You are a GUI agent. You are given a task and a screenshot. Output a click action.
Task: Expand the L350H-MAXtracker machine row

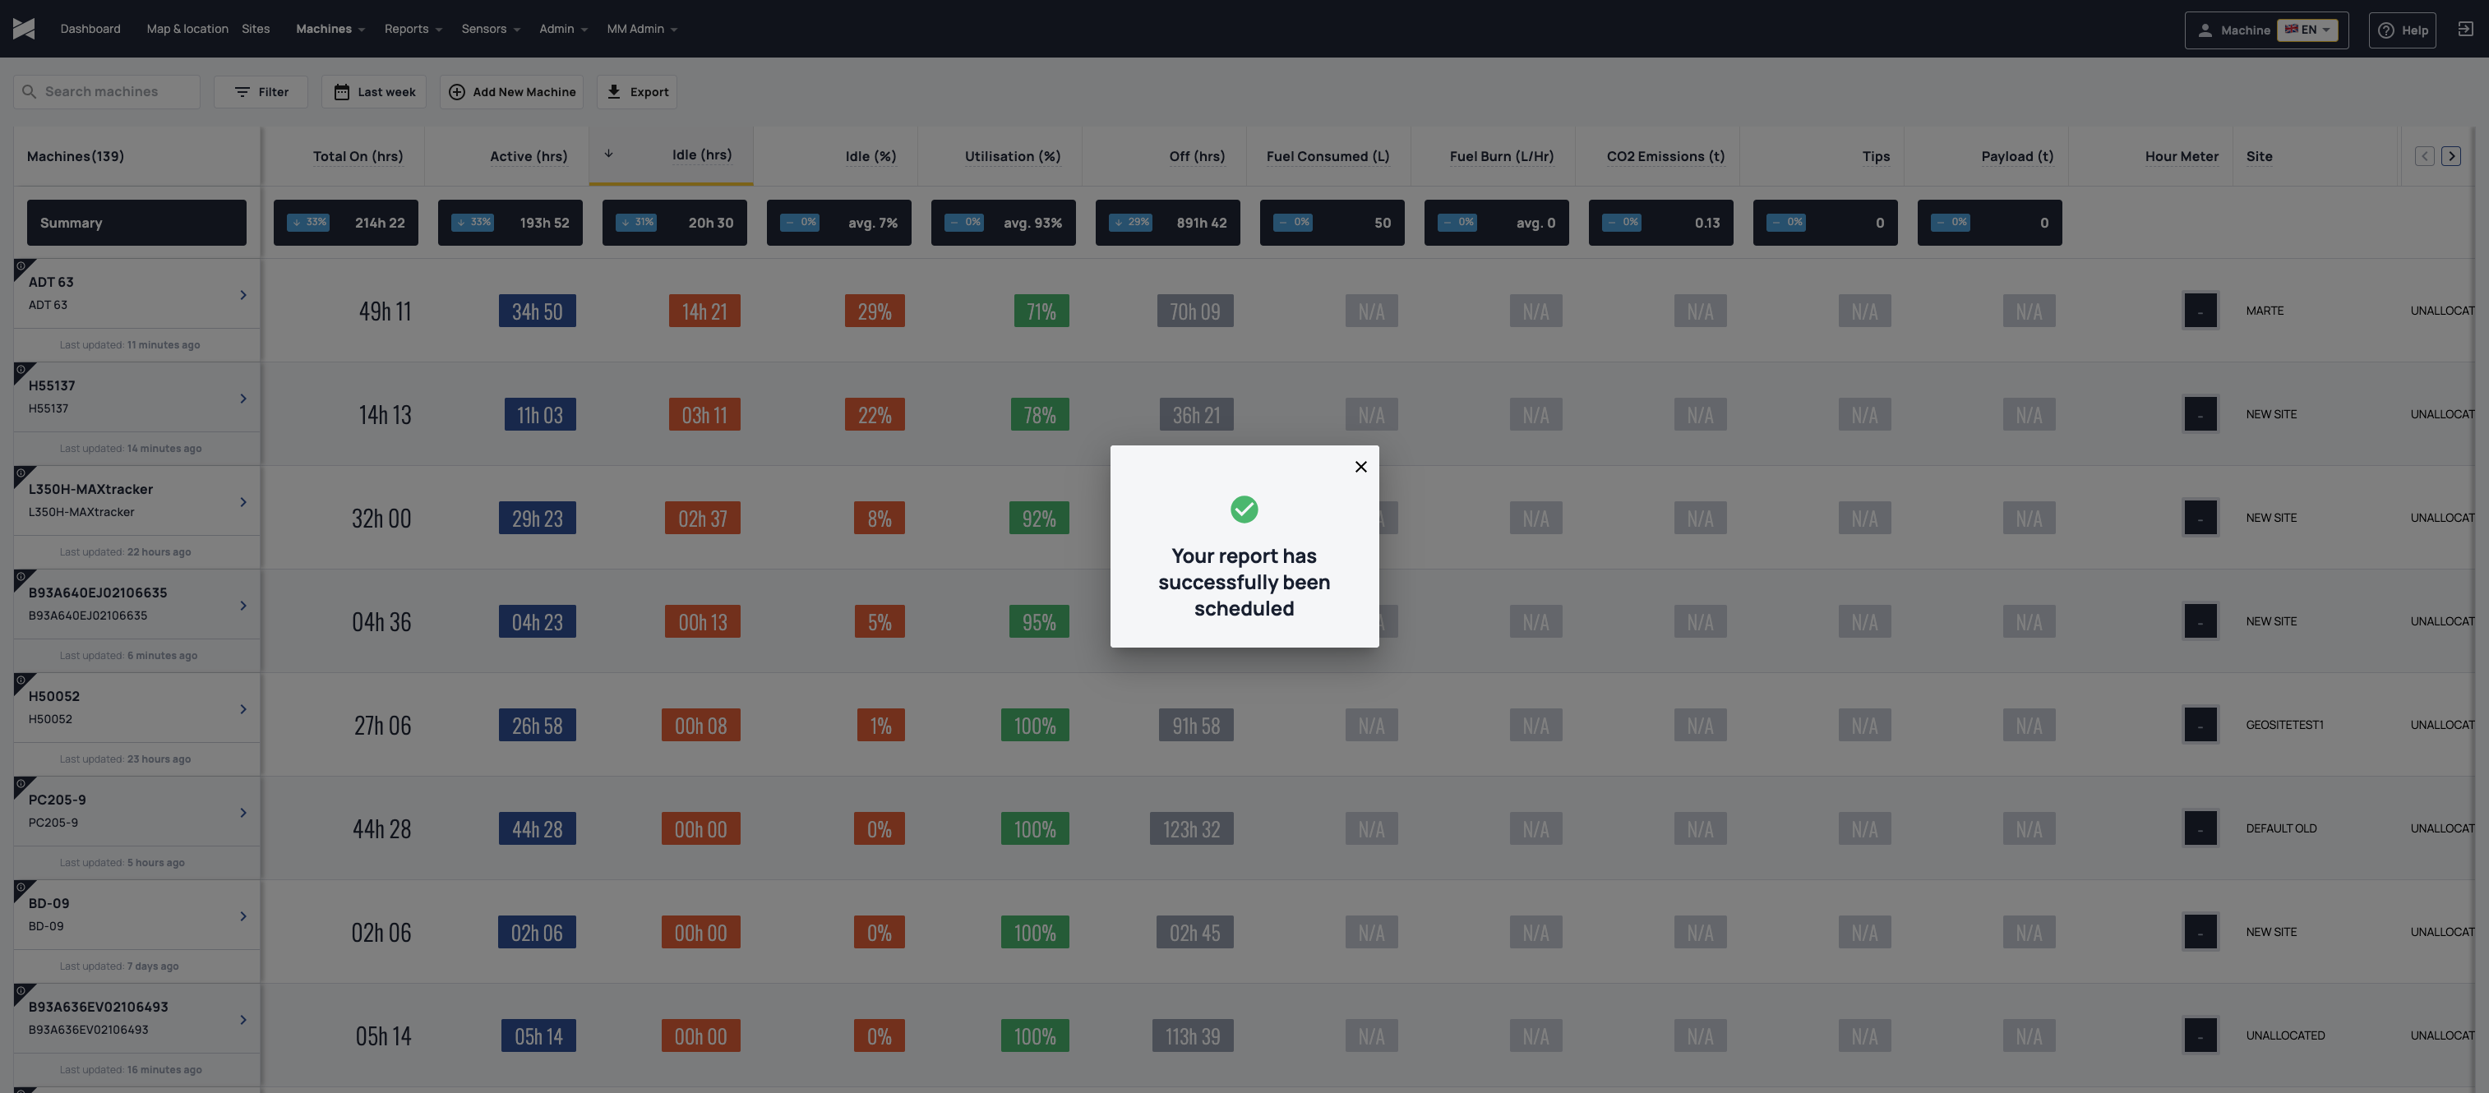click(x=242, y=501)
